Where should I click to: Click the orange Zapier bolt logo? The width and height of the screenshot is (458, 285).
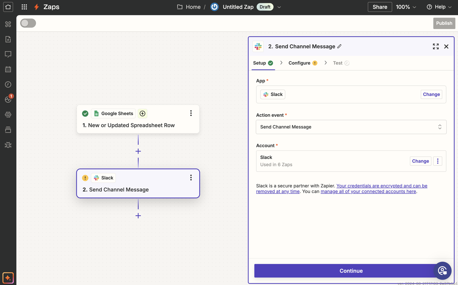[x=36, y=7]
